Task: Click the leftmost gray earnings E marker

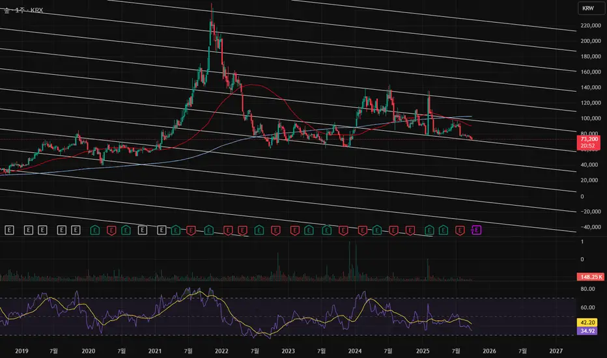Action: (x=9, y=230)
